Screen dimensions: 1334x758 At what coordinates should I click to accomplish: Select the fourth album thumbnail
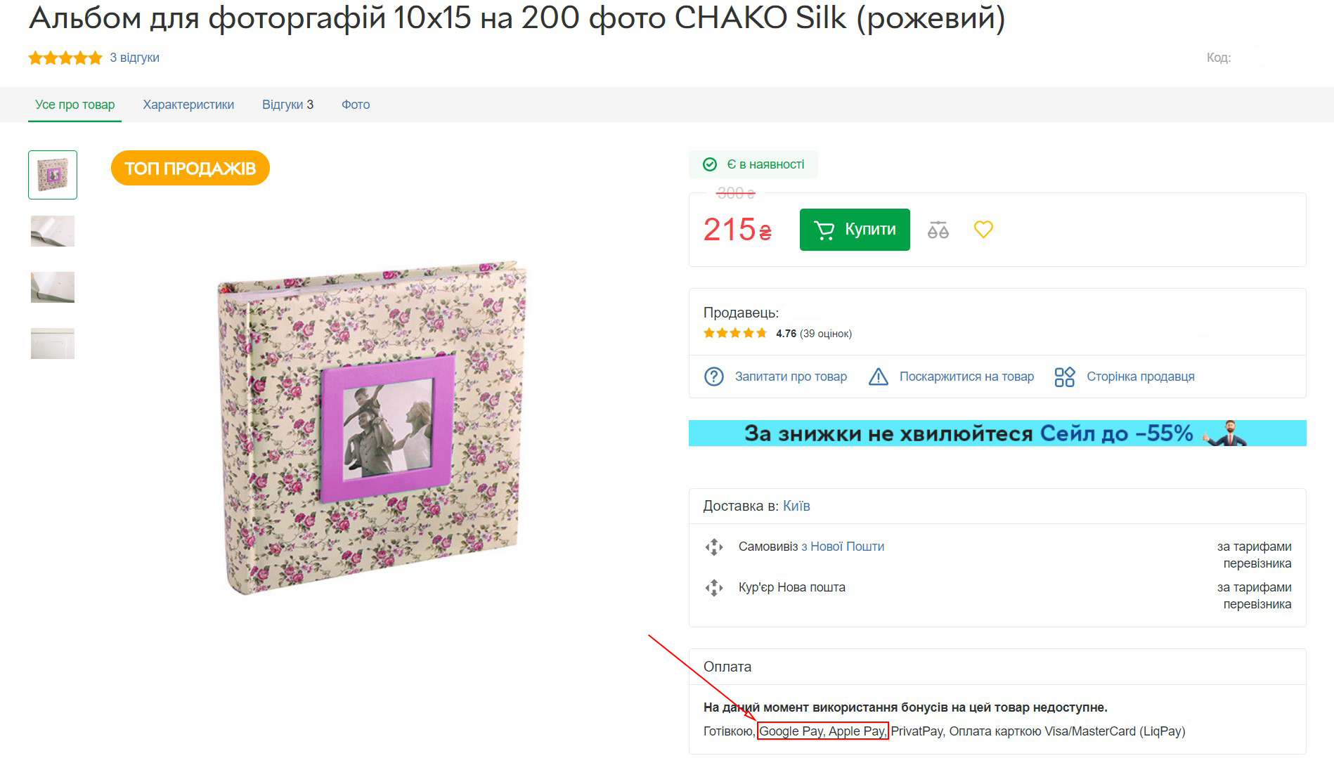click(x=53, y=344)
